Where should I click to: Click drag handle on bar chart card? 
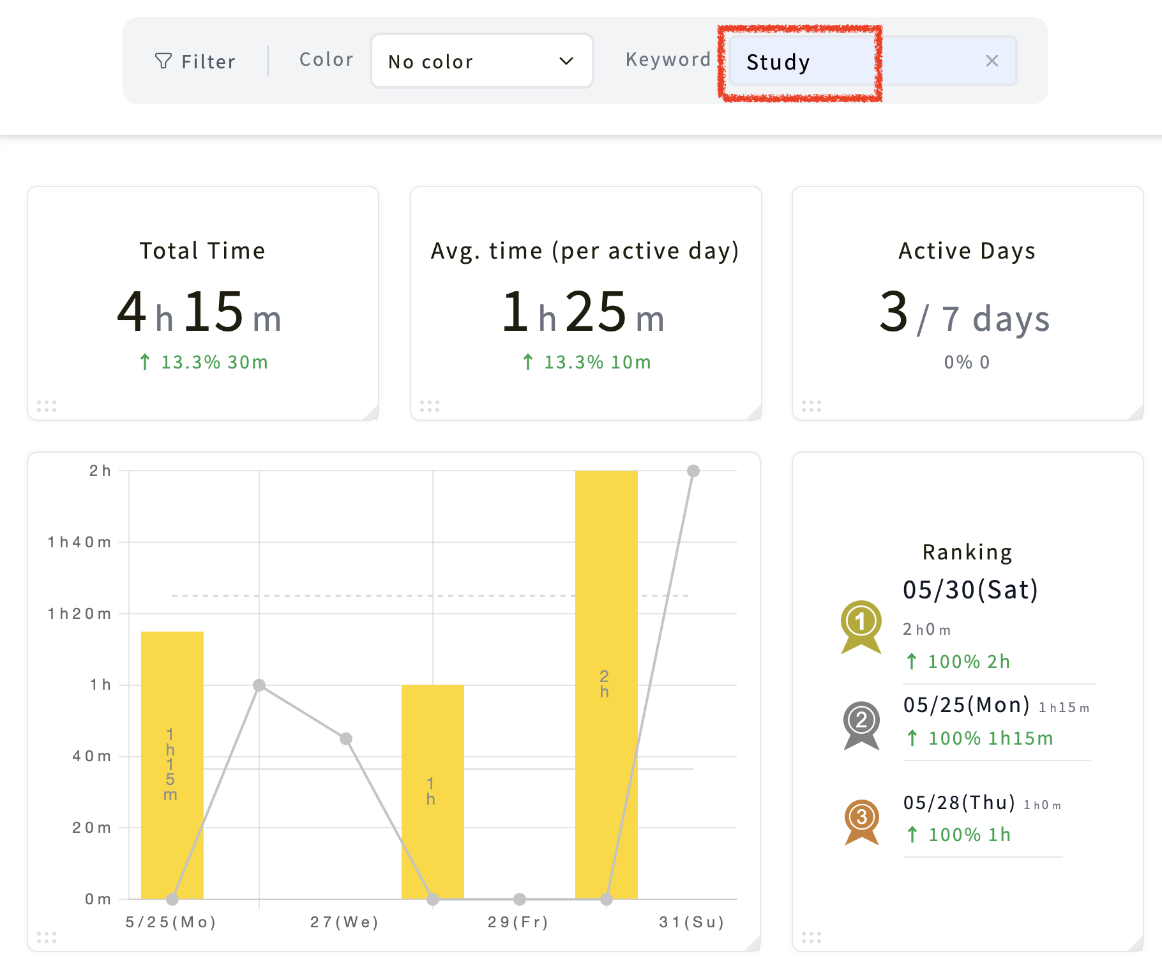(47, 938)
